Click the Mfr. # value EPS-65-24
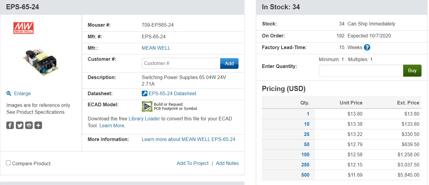Screen dimensions: 429x185 154,37
